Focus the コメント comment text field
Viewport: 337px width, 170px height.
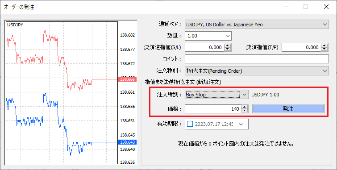point(257,59)
